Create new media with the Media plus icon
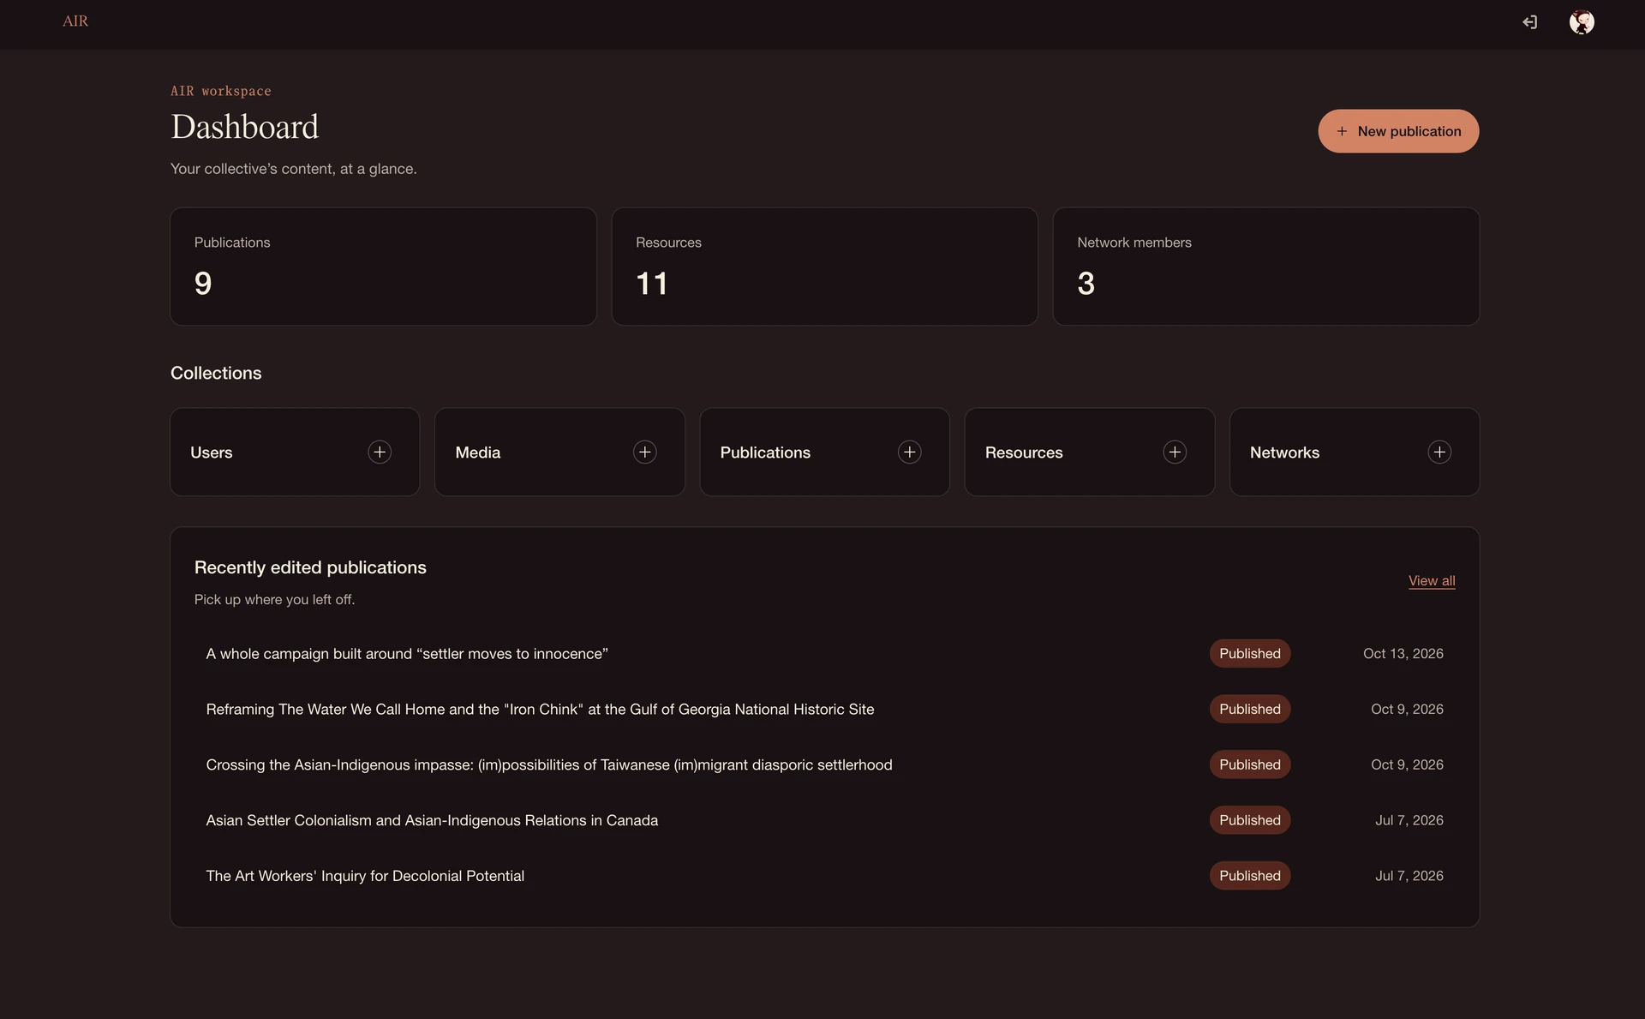Screen dimensions: 1645x1019 pyautogui.click(x=645, y=452)
